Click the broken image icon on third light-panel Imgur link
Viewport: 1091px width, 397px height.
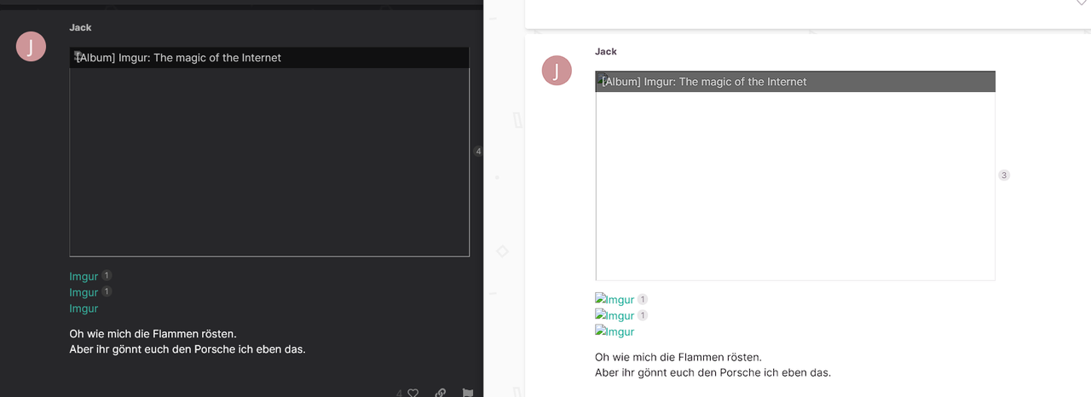599,331
